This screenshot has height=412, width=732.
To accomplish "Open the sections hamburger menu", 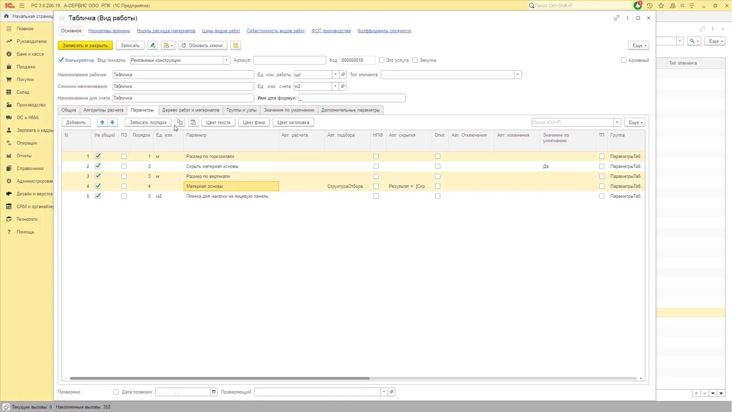I will (x=22, y=5).
